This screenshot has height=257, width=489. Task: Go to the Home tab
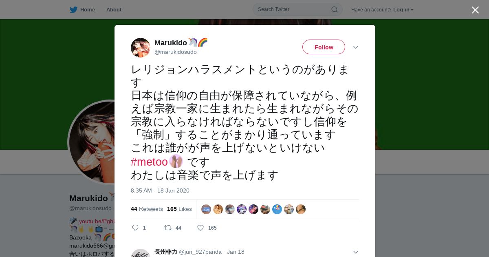tap(88, 10)
